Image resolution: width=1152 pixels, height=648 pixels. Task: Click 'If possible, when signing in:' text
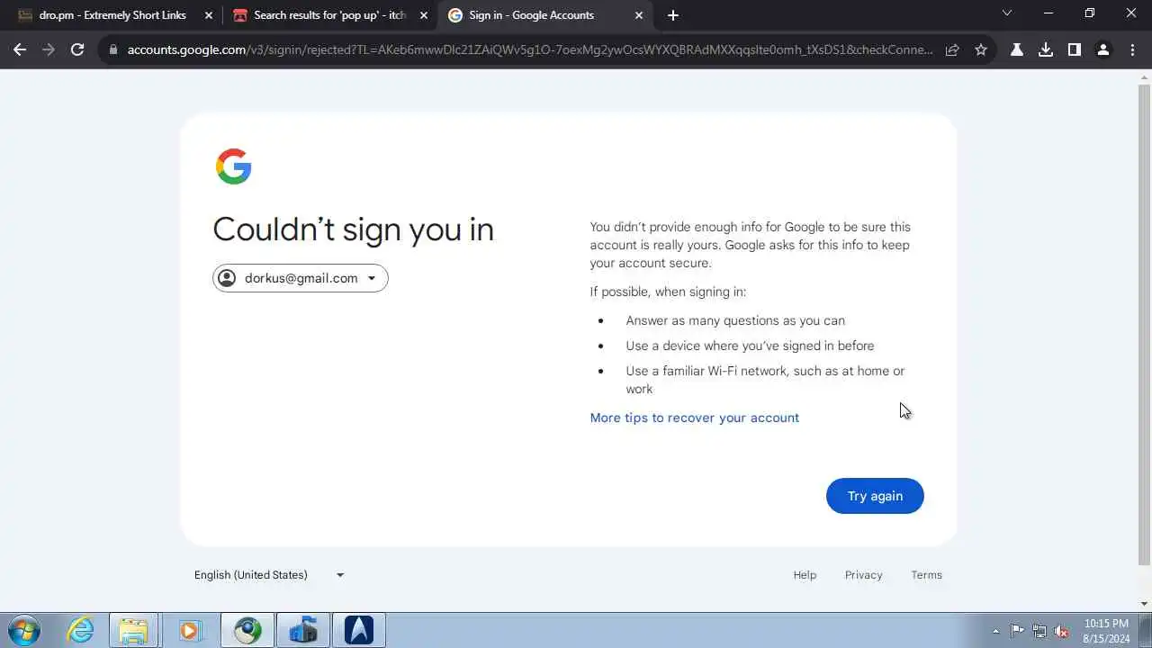tap(668, 292)
